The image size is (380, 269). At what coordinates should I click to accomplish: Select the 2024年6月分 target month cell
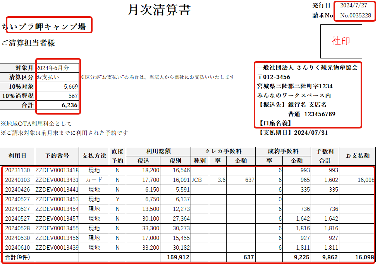click(57, 68)
